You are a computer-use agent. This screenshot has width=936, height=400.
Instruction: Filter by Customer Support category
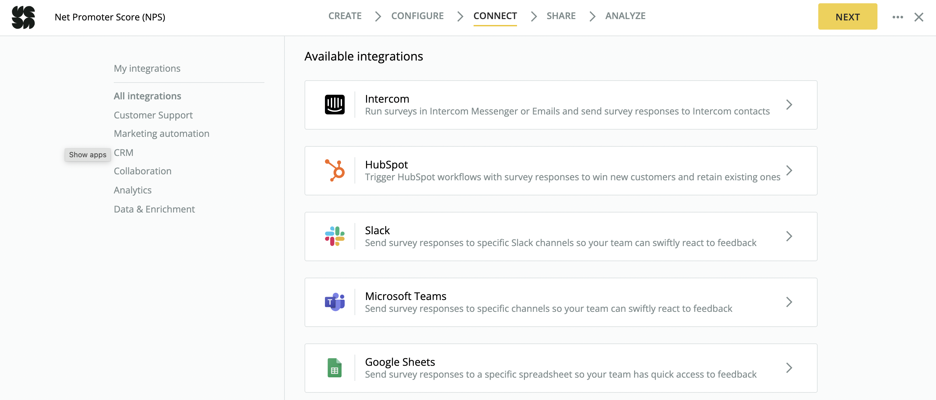(x=153, y=115)
